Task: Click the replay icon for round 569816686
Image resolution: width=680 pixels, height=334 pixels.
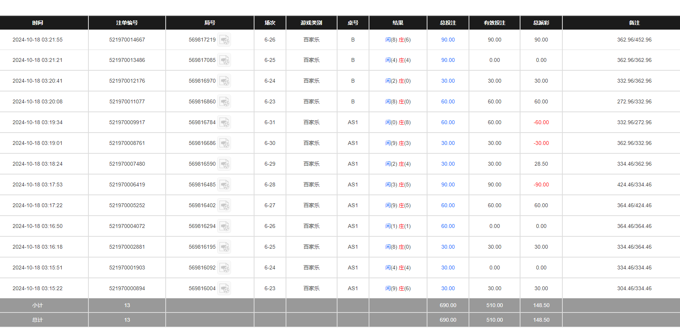Action: point(224,143)
